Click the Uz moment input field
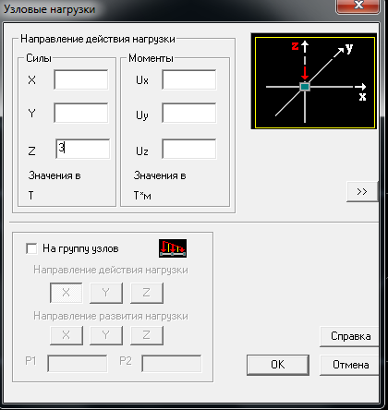The image size is (388, 410). (189, 149)
